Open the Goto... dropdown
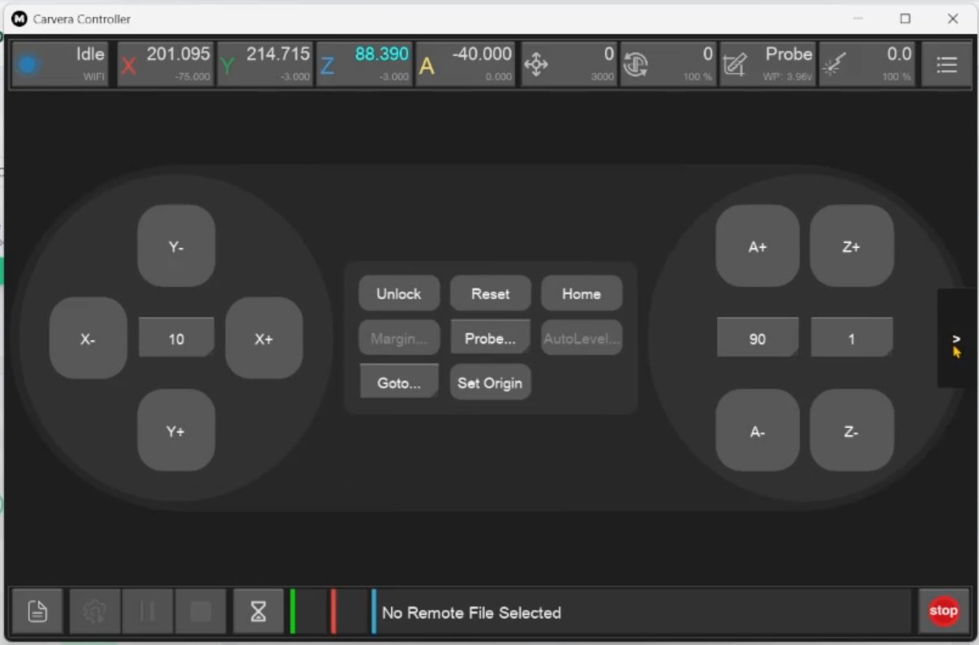 pos(399,382)
